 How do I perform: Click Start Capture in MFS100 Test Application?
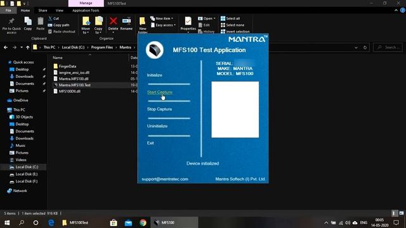pos(159,92)
